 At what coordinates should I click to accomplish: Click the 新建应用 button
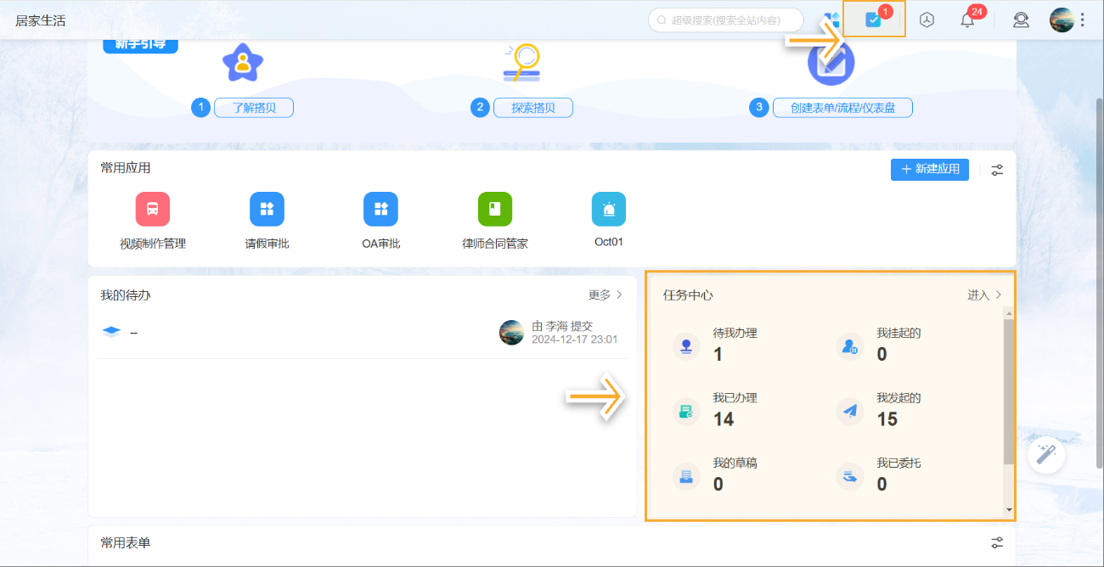coord(929,170)
